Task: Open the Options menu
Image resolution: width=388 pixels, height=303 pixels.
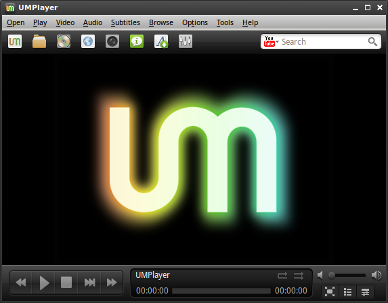Action: (195, 22)
